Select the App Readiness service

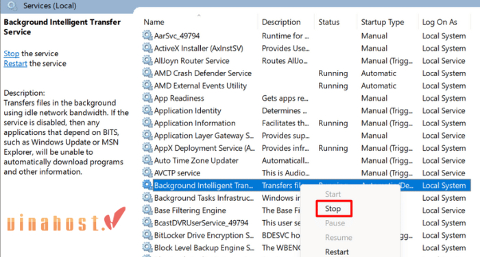pos(179,98)
